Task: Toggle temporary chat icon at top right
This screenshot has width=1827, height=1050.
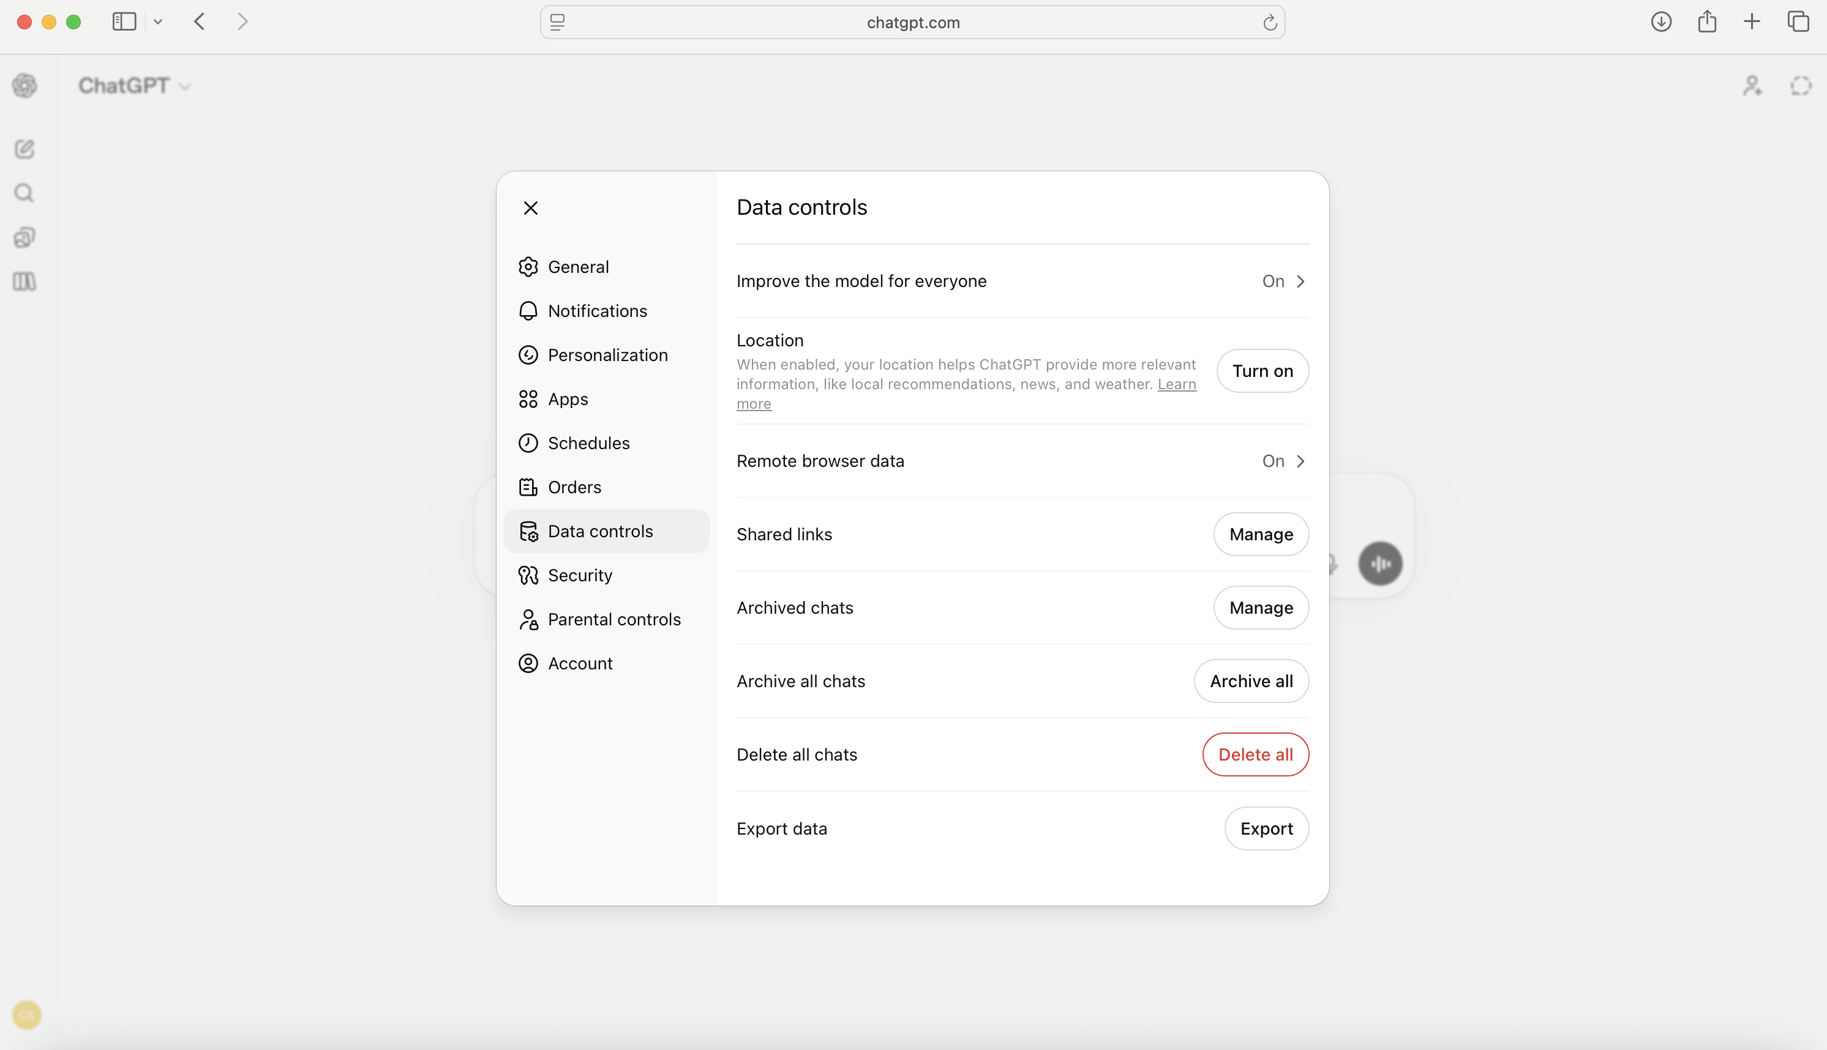Action: (x=1801, y=86)
